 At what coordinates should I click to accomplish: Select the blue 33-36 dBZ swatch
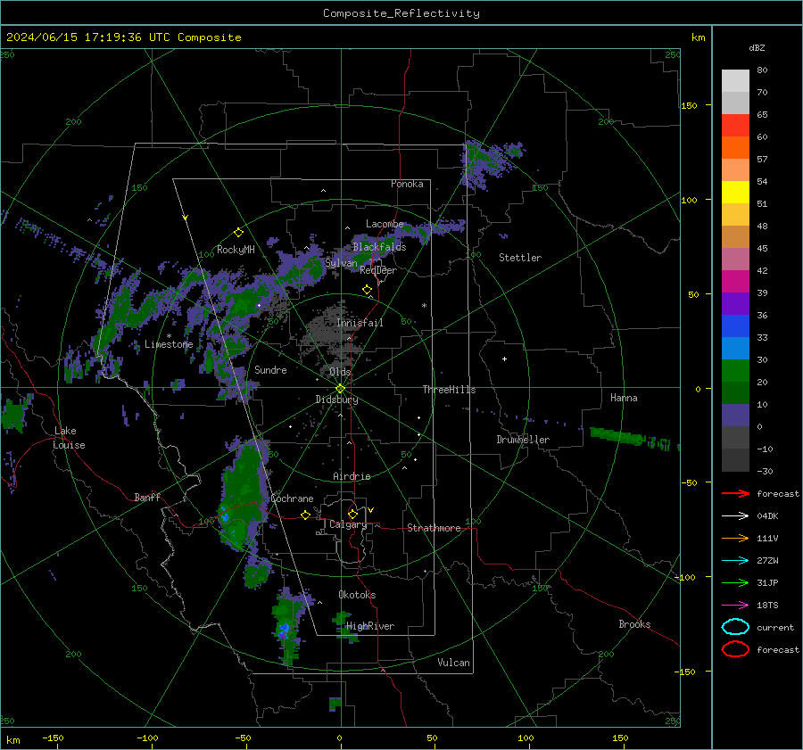pos(735,326)
